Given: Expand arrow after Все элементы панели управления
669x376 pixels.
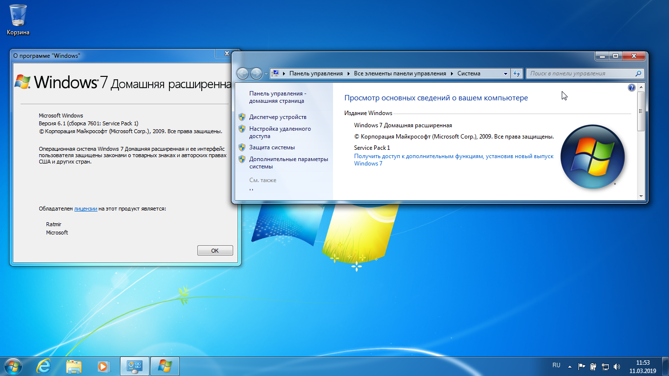Looking at the screenshot, I should coord(452,73).
